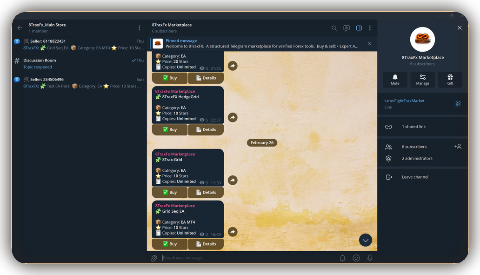The image size is (480, 275).
Task: Toggle silent broadcast bell icon
Action: tap(342, 258)
